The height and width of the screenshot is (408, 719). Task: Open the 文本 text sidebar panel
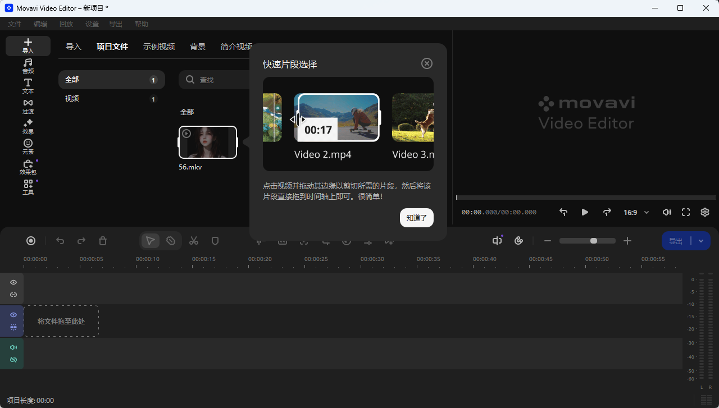pyautogui.click(x=28, y=86)
